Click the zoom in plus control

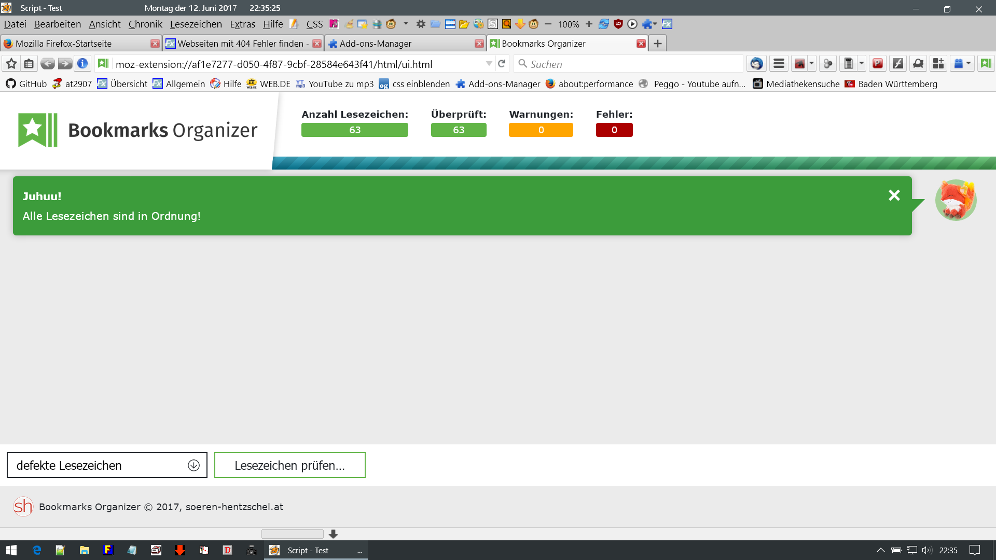(589, 24)
